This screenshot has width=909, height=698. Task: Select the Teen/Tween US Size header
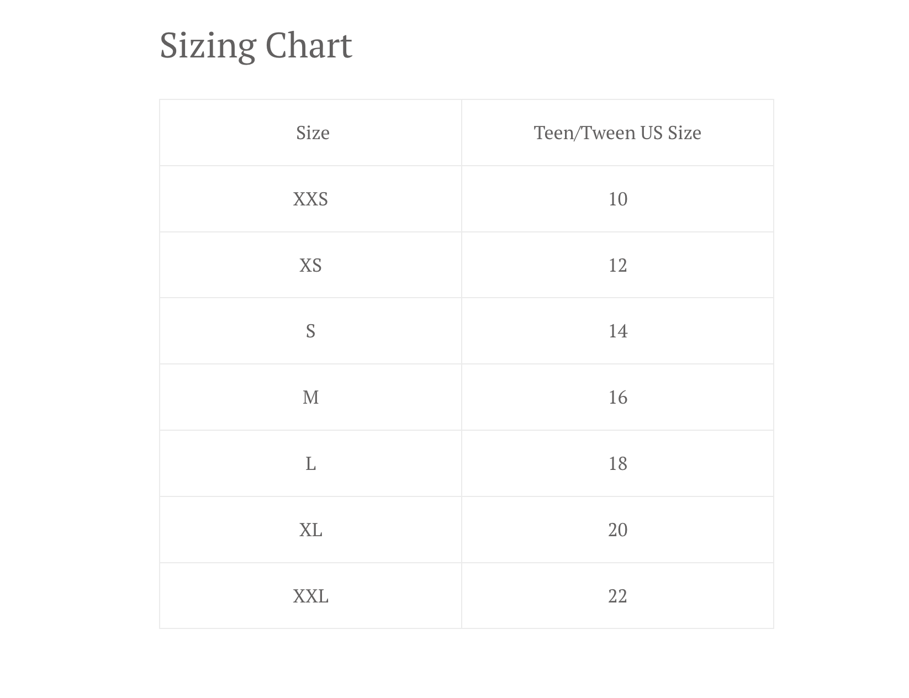617,133
